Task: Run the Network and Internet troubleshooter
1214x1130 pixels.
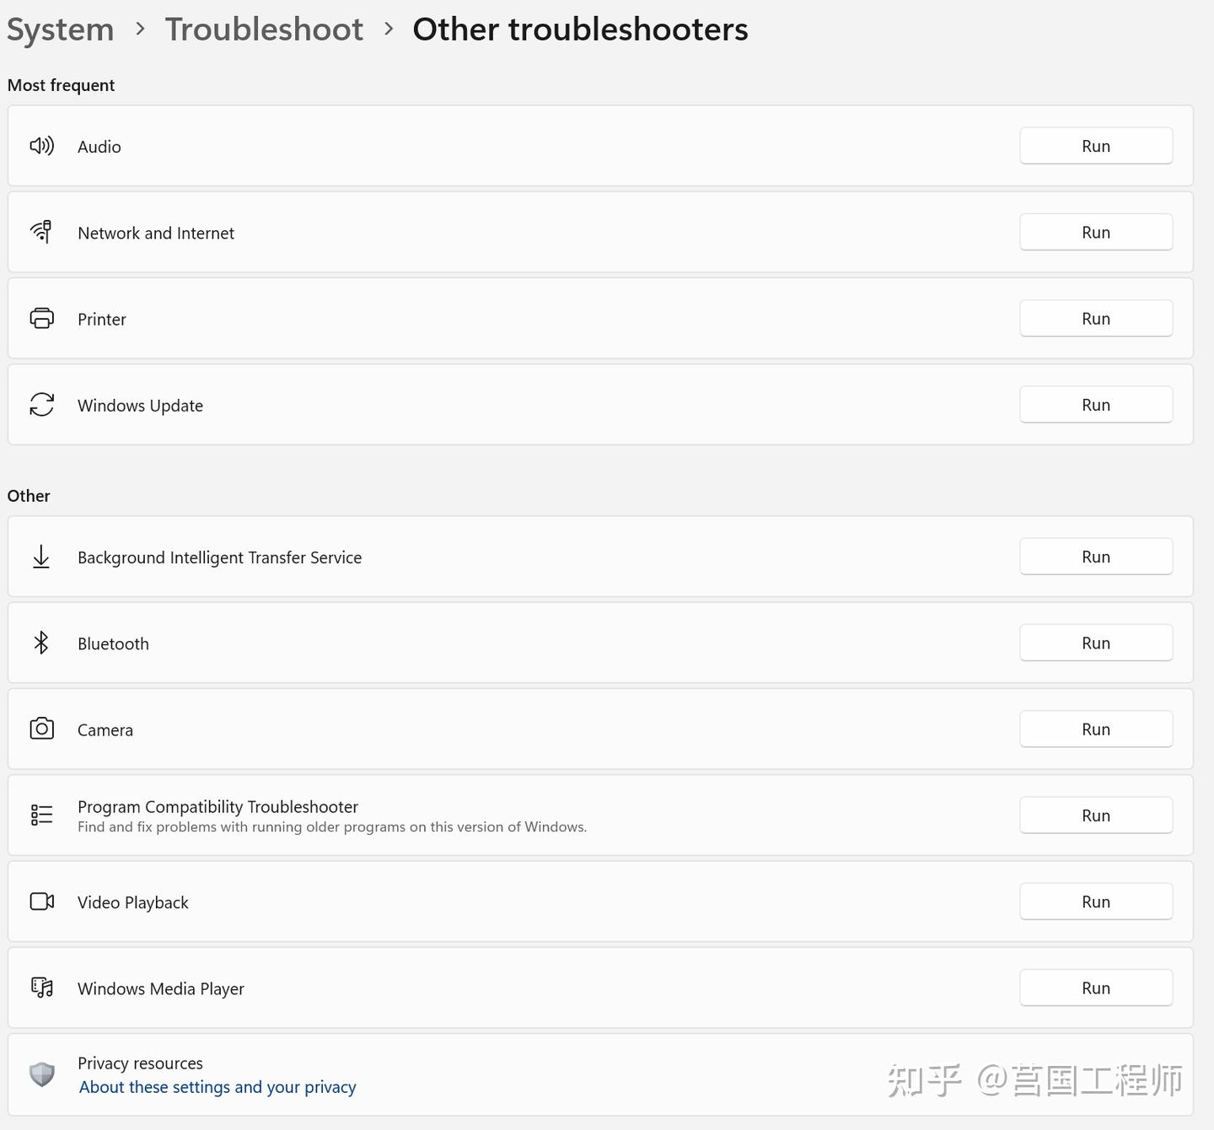Action: tap(1096, 232)
